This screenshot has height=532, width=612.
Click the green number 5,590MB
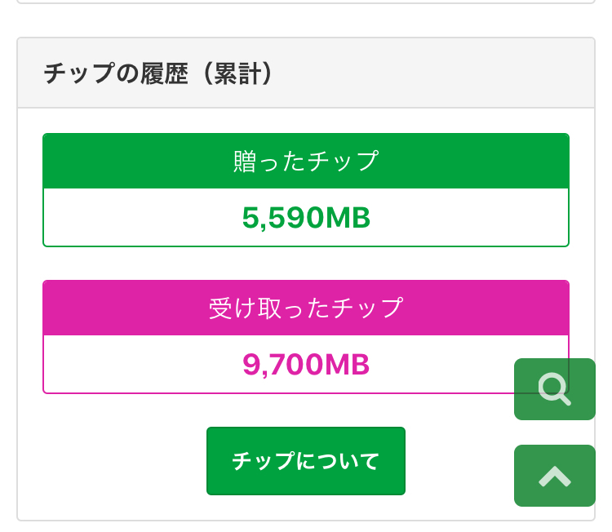click(305, 218)
